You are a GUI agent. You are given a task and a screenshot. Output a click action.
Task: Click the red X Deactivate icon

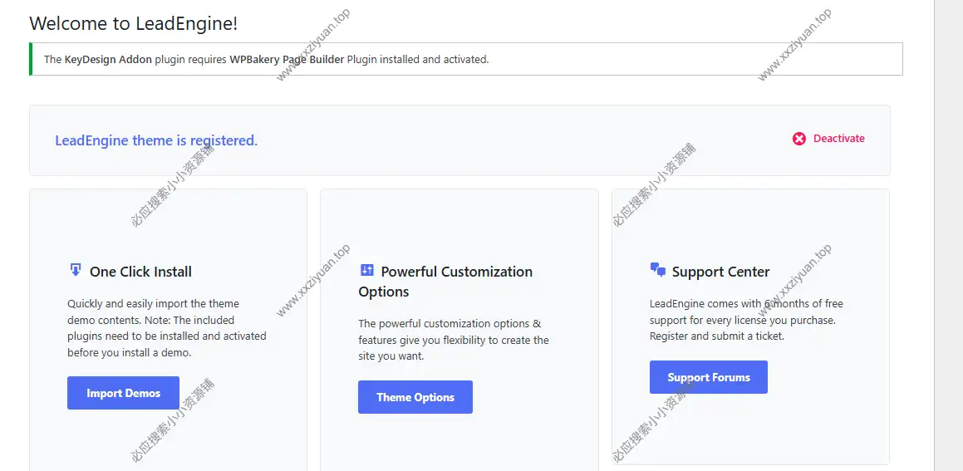[799, 139]
